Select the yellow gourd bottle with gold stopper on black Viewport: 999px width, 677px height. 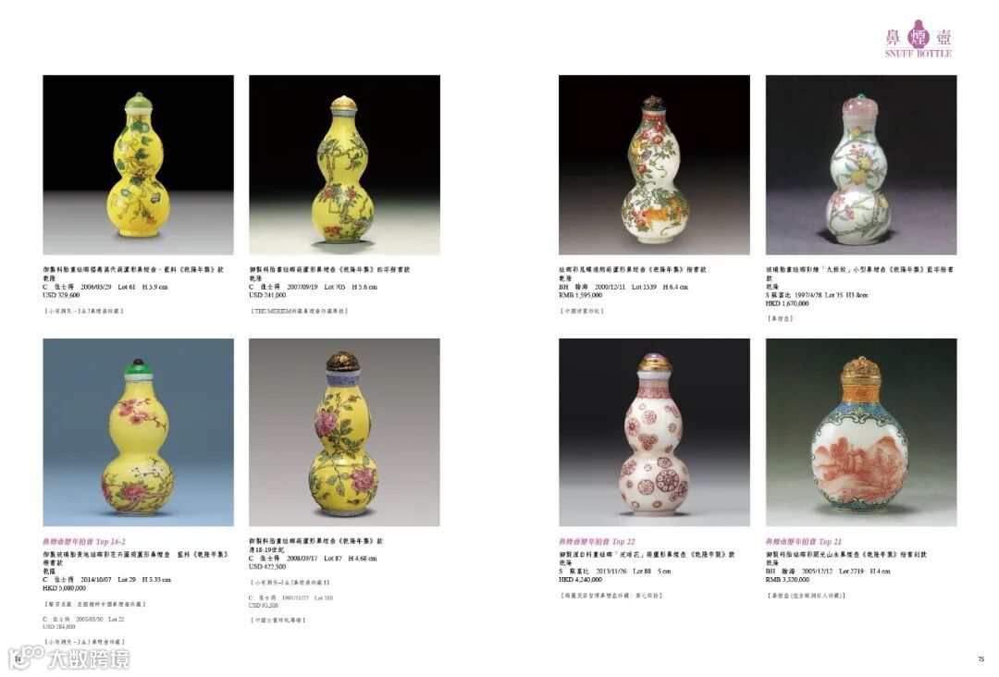coord(344,165)
